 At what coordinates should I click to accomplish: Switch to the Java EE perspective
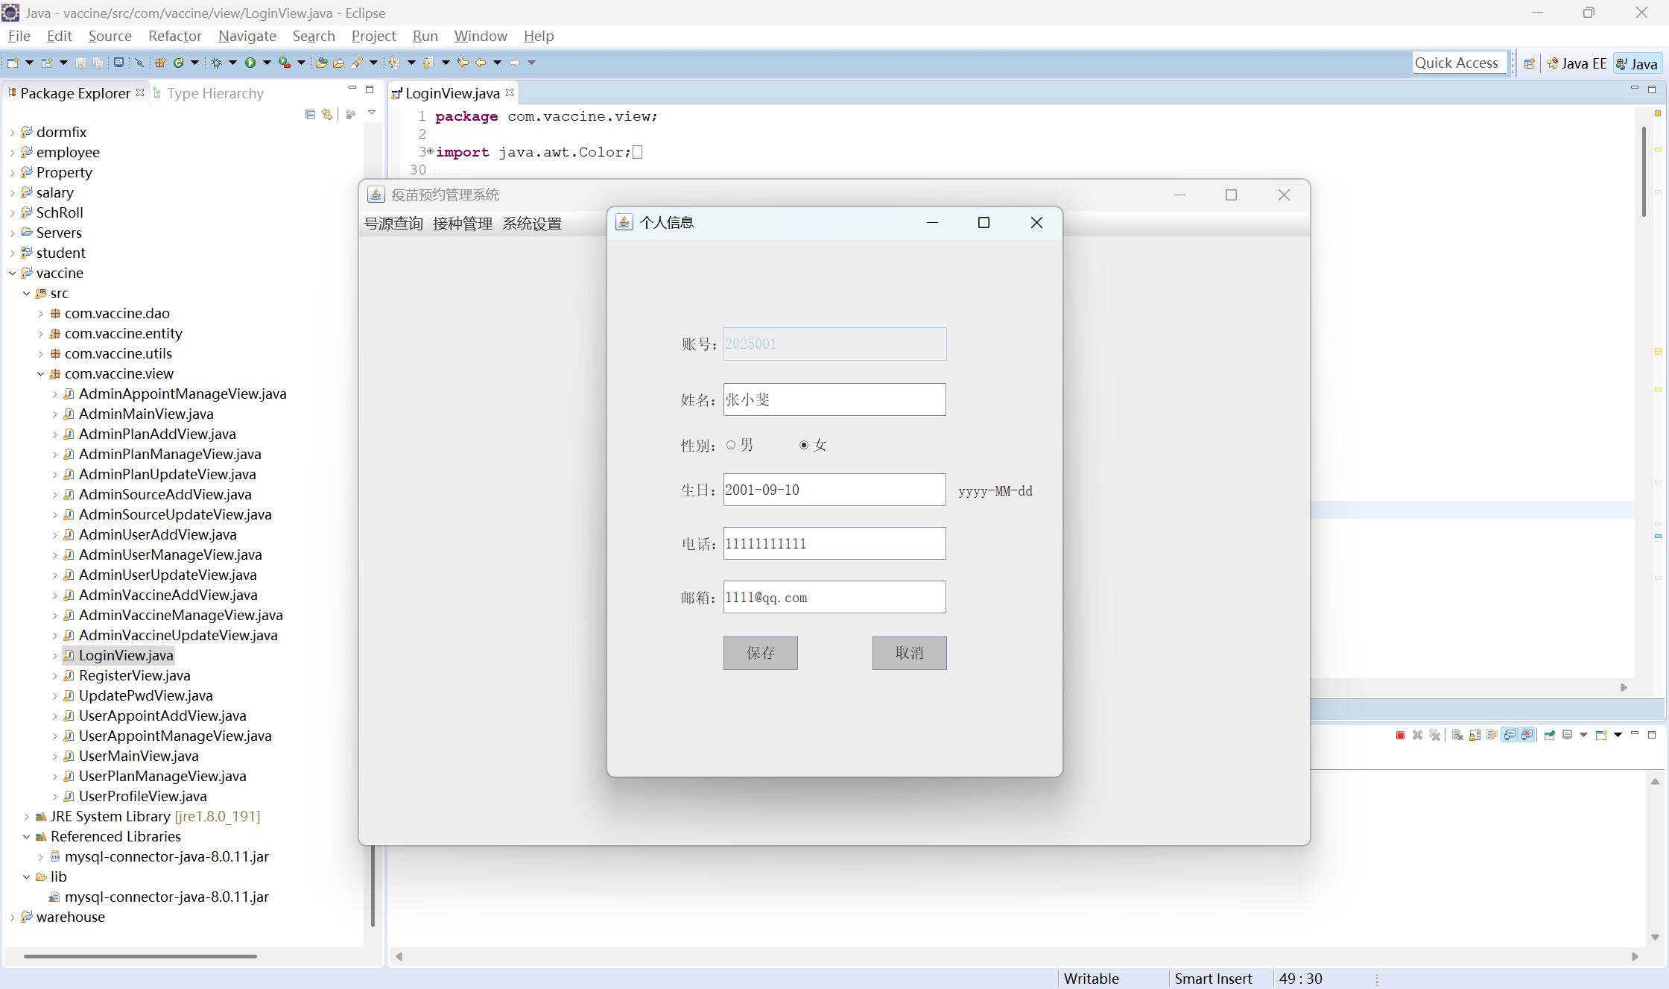click(x=1577, y=63)
